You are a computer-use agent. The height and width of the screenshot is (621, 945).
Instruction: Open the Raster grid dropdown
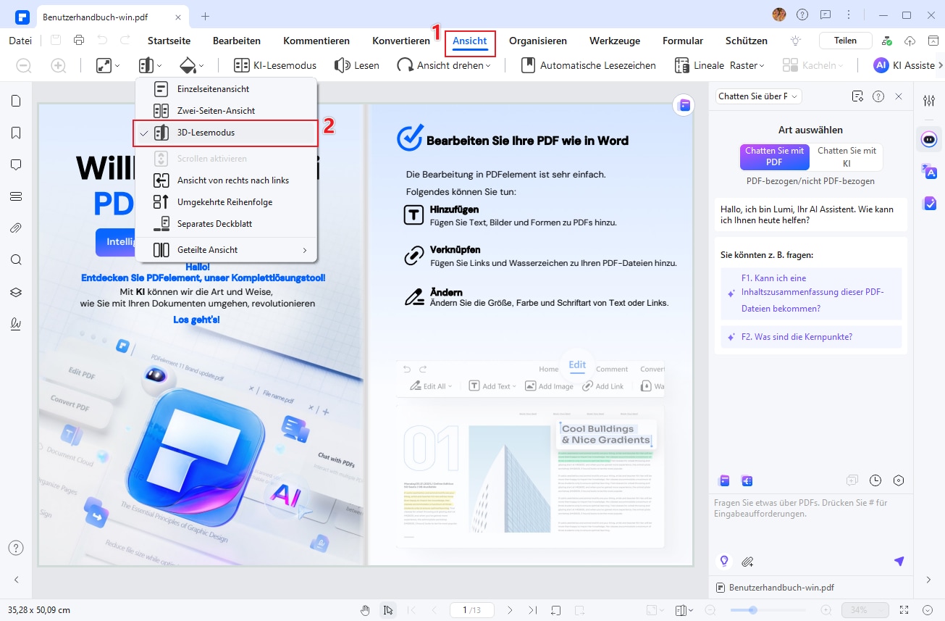[x=747, y=65]
